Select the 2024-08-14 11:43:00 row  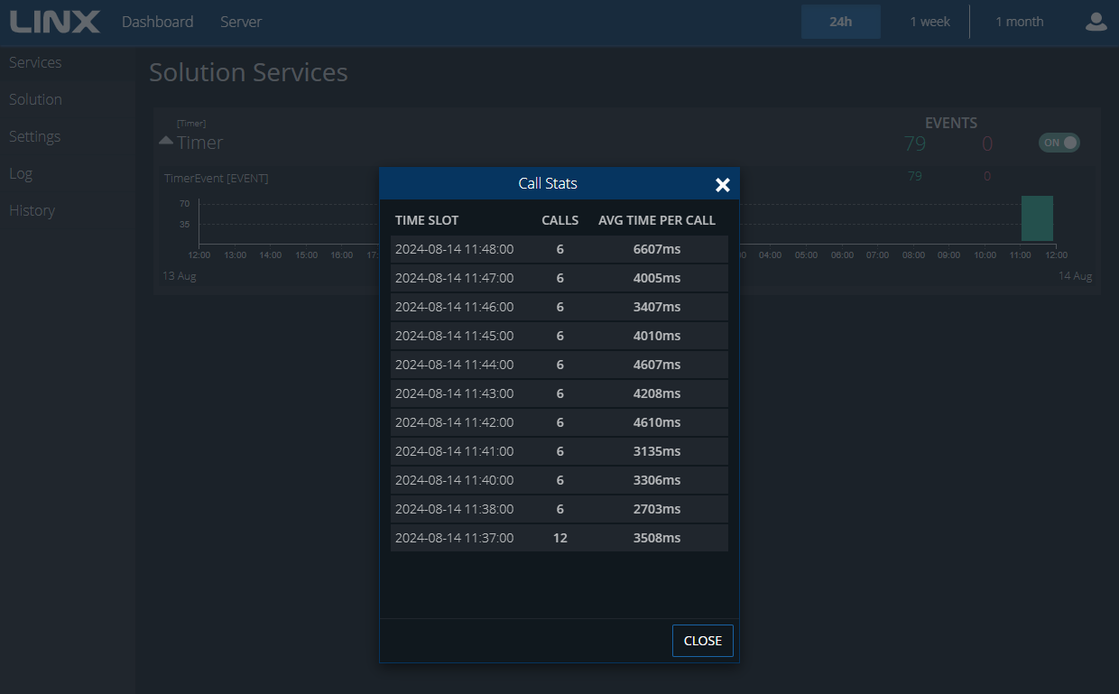[x=559, y=393]
